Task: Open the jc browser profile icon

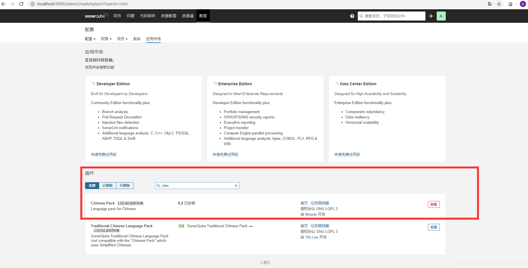Action: click(x=523, y=4)
